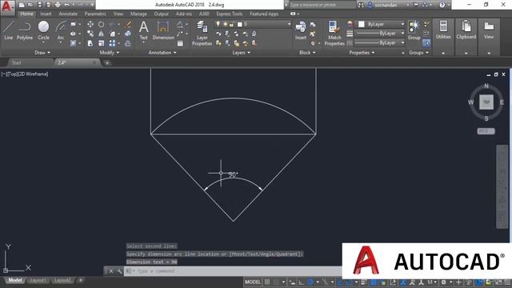
Task: Switch to the Layout2 tab
Action: point(62,280)
